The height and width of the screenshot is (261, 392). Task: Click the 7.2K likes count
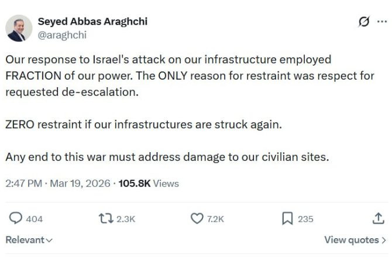tap(215, 219)
